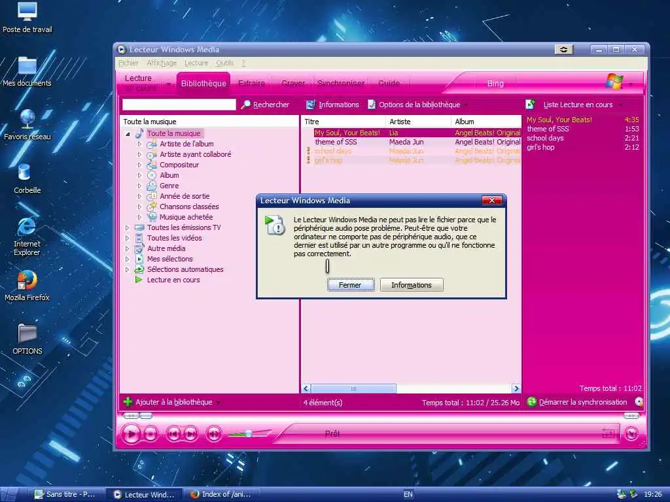Expand the Mes sélections node
This screenshot has height=502, width=670.
128,259
